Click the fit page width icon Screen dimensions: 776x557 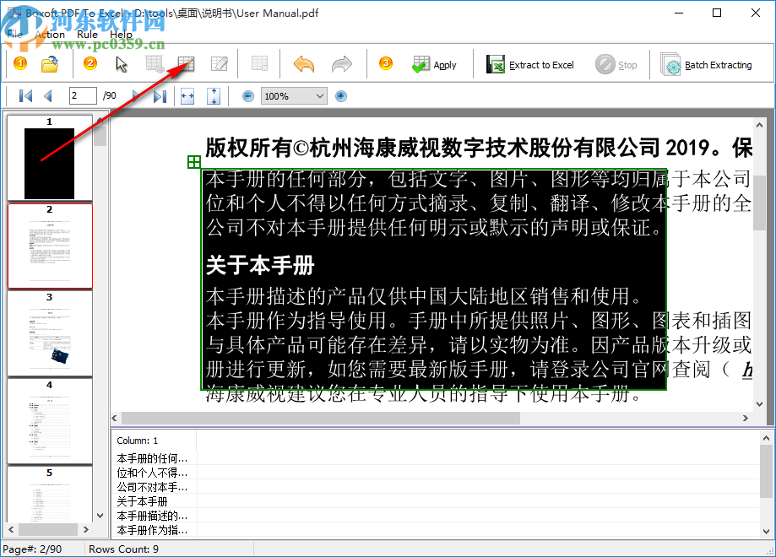(x=187, y=95)
